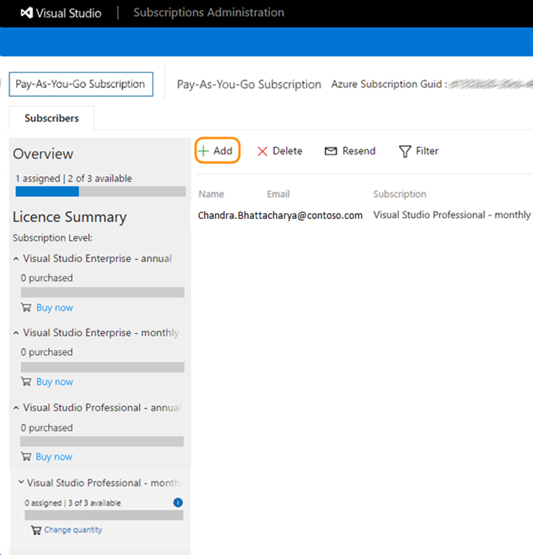Click the Delete toolbar button

[x=279, y=151]
